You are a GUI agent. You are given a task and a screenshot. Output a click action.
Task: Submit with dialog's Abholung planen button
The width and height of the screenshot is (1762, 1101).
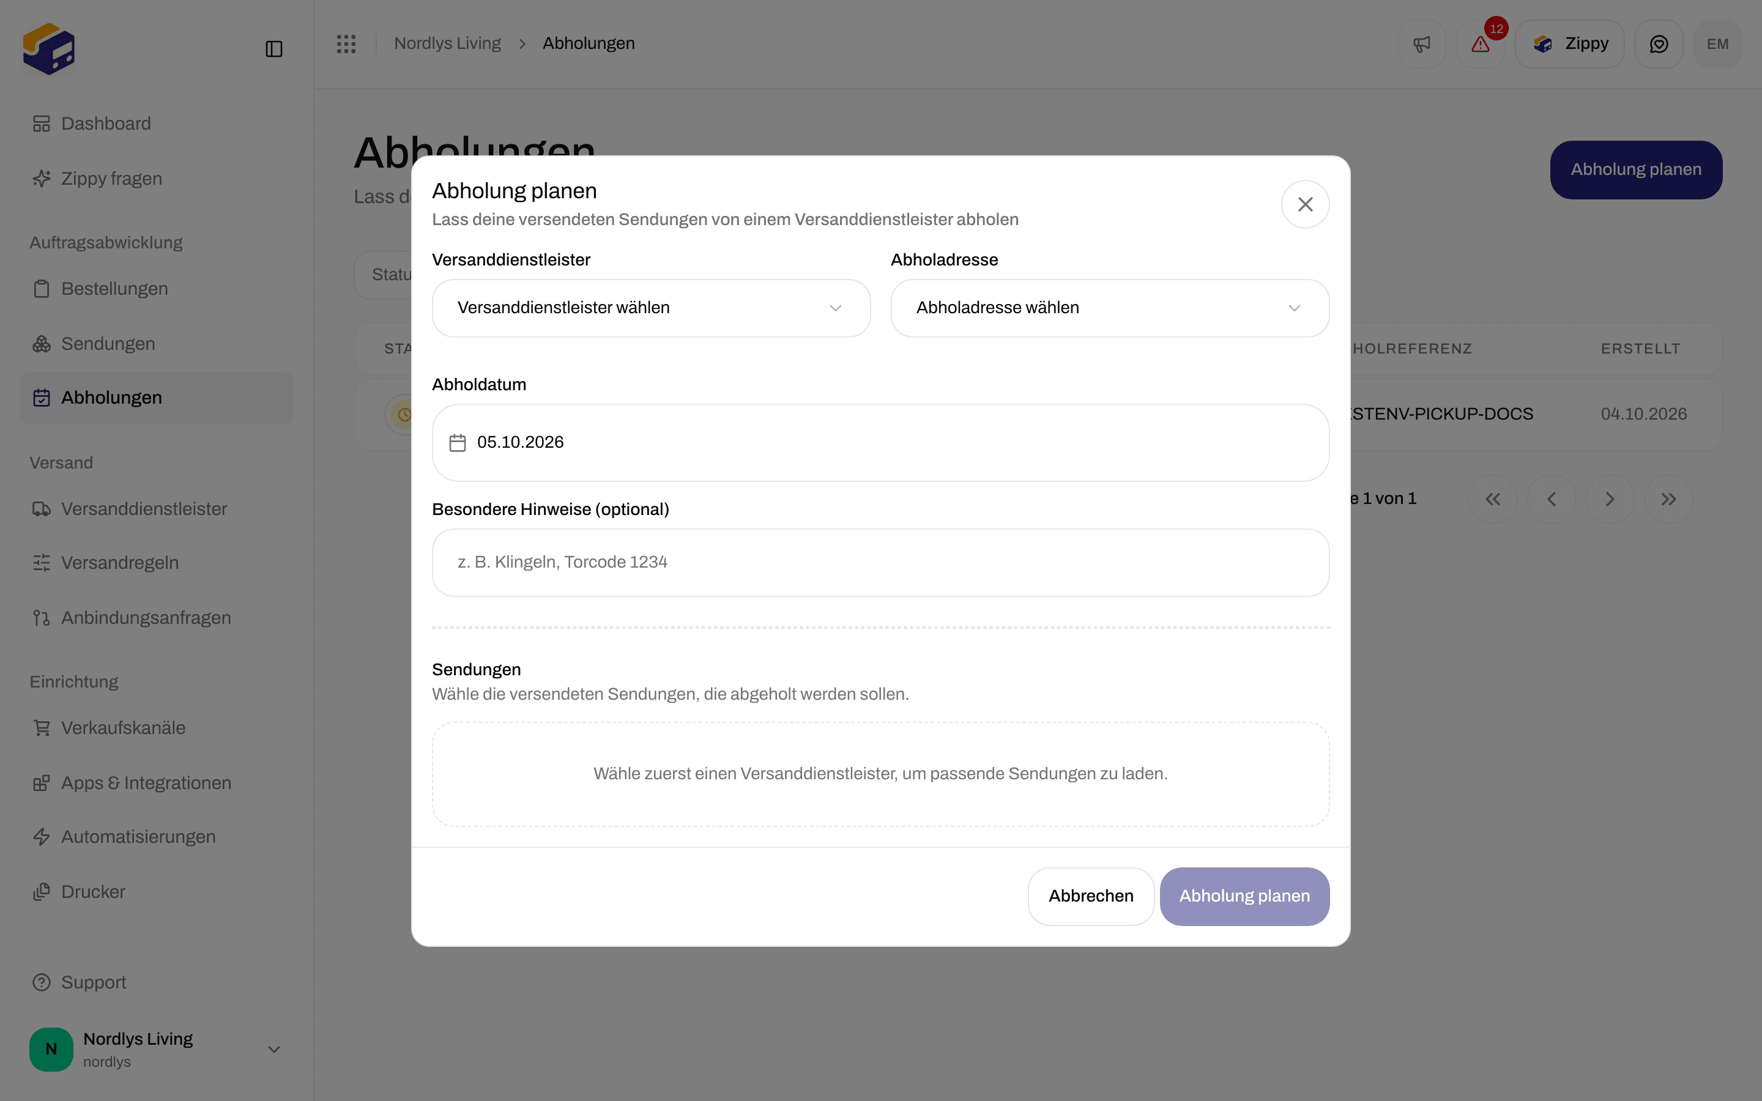[x=1244, y=896]
